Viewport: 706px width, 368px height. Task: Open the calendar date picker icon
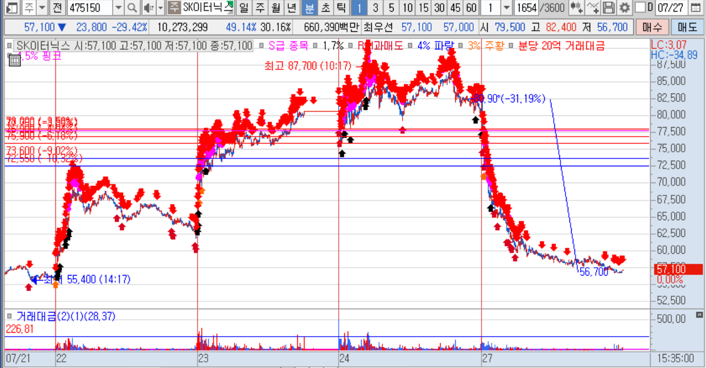(696, 8)
